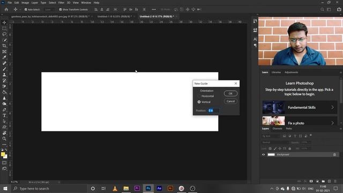
Task: Select the Pen tool
Action: click(4, 109)
